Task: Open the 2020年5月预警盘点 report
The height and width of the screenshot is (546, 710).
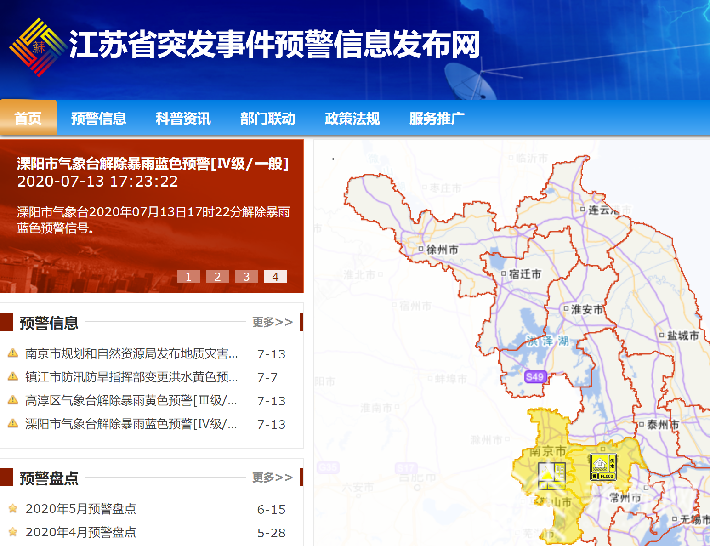Action: click(81, 509)
